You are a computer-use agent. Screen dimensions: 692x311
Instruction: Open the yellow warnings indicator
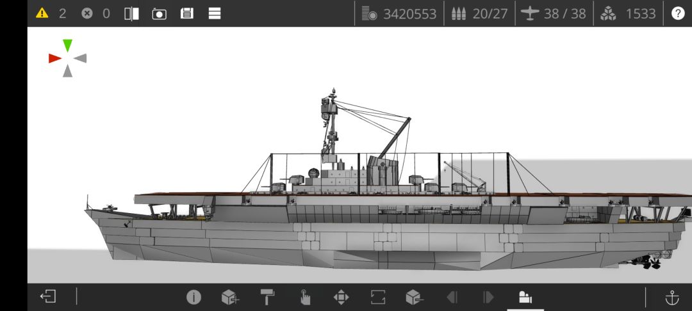click(x=42, y=13)
